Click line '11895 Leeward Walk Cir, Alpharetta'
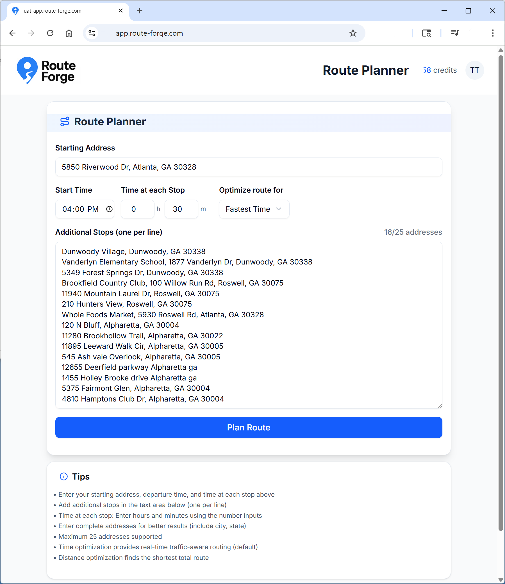 (142, 346)
